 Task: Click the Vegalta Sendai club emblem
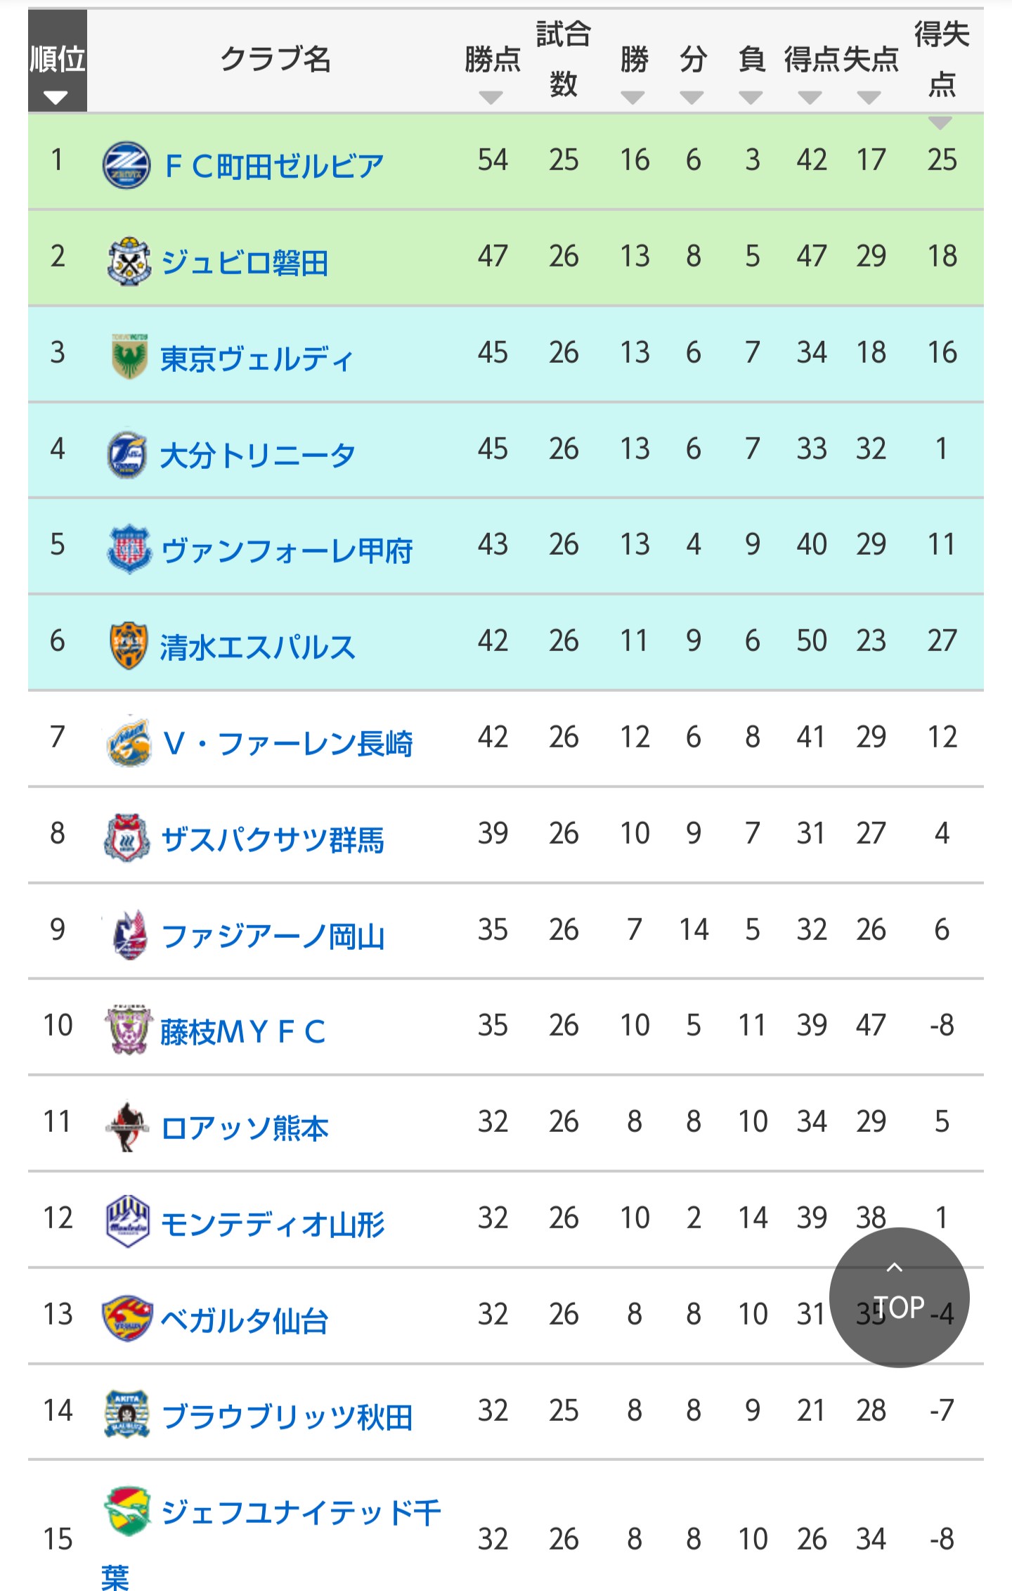(x=127, y=1319)
